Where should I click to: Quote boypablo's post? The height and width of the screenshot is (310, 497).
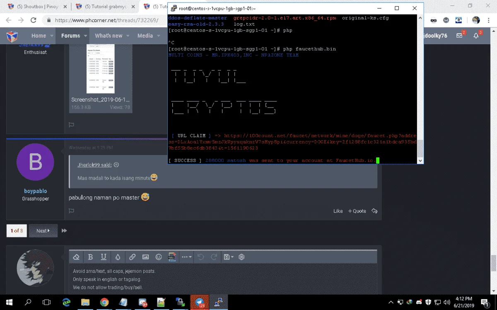point(357,211)
